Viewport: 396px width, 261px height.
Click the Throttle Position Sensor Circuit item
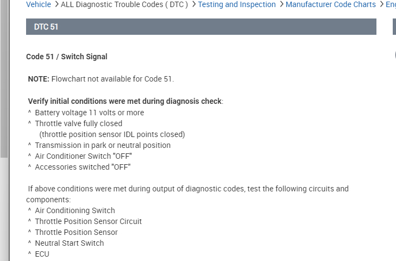pos(88,221)
